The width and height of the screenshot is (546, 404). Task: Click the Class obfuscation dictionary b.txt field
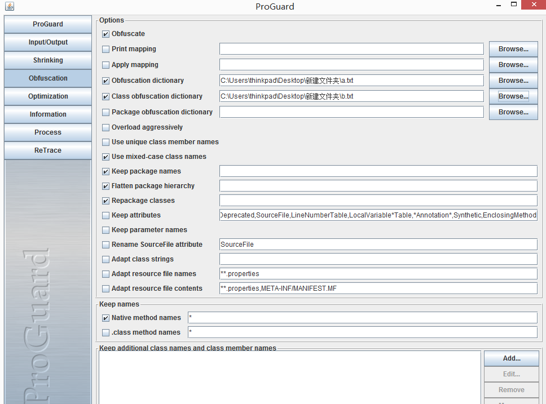point(352,96)
